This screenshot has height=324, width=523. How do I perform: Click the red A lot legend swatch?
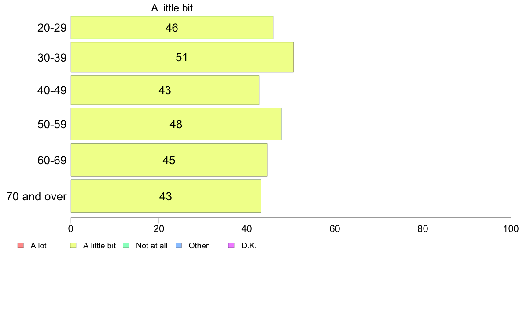(21, 246)
